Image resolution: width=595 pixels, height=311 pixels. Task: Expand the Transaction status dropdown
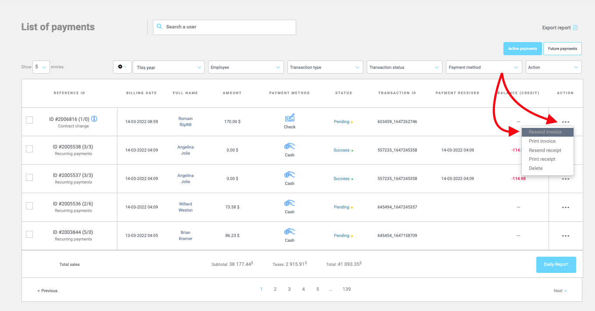click(x=405, y=67)
